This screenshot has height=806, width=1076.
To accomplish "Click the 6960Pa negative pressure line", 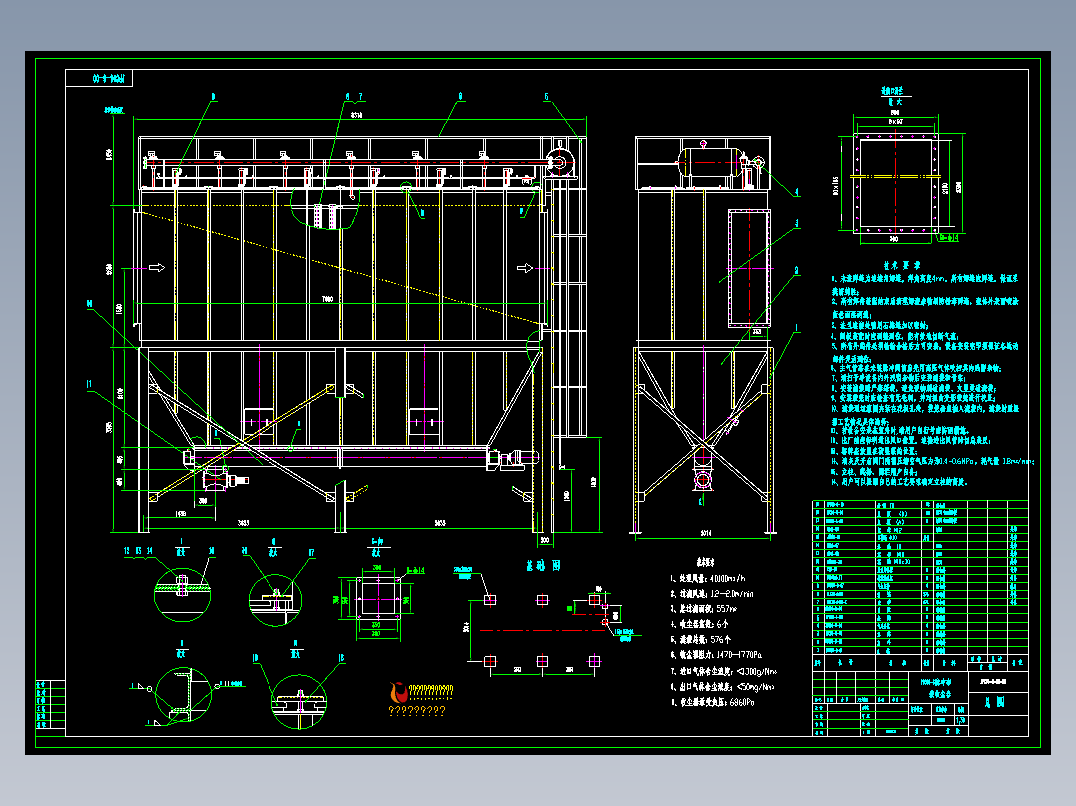I will tap(712, 703).
